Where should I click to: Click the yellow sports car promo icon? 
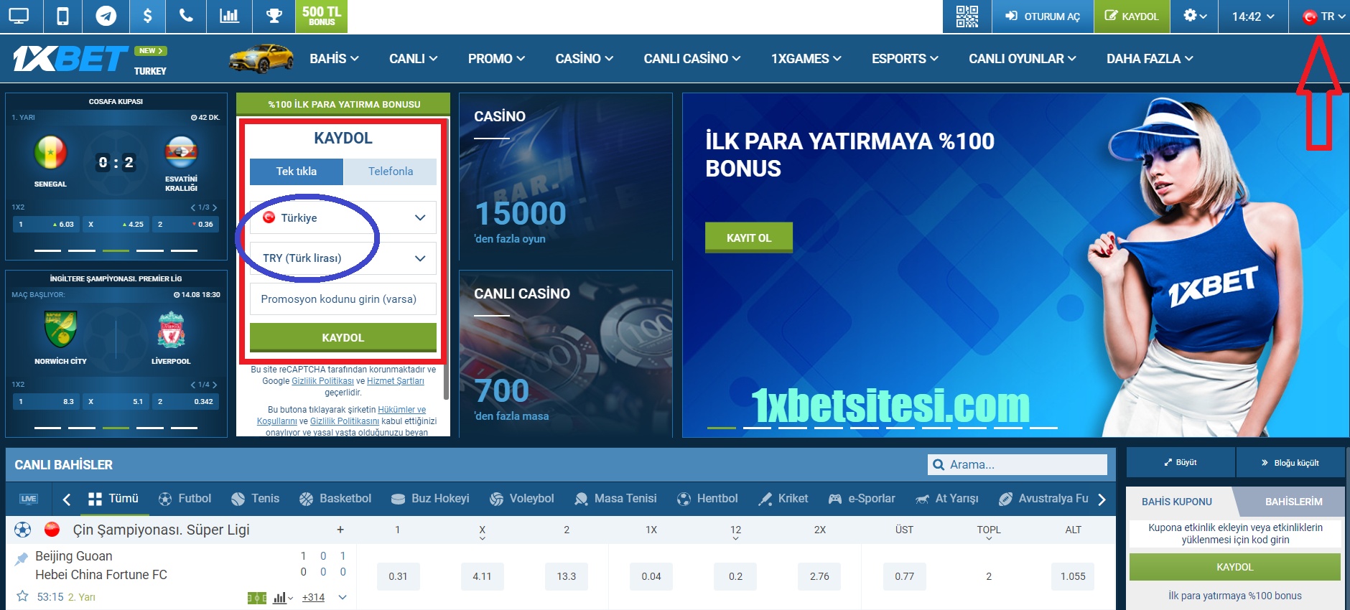click(261, 59)
